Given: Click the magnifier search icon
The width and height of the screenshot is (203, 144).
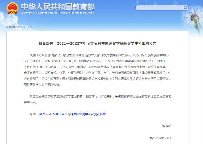Looking at the screenshot, I should click(x=185, y=8).
